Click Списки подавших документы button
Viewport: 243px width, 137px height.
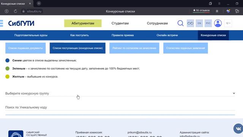(x=25, y=48)
